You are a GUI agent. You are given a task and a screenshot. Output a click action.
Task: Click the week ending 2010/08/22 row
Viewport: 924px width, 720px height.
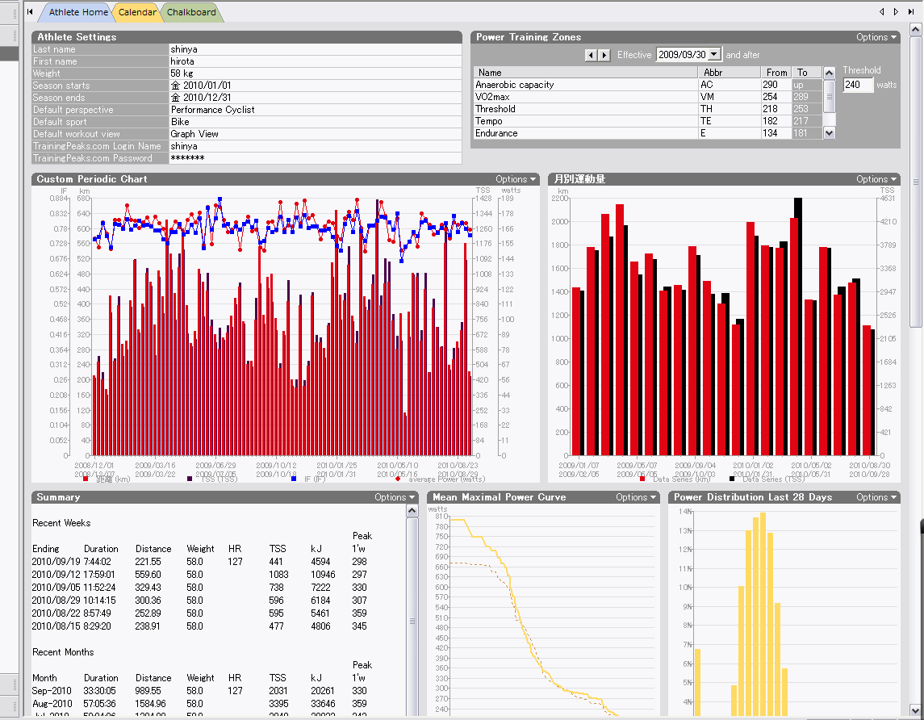coord(200,614)
